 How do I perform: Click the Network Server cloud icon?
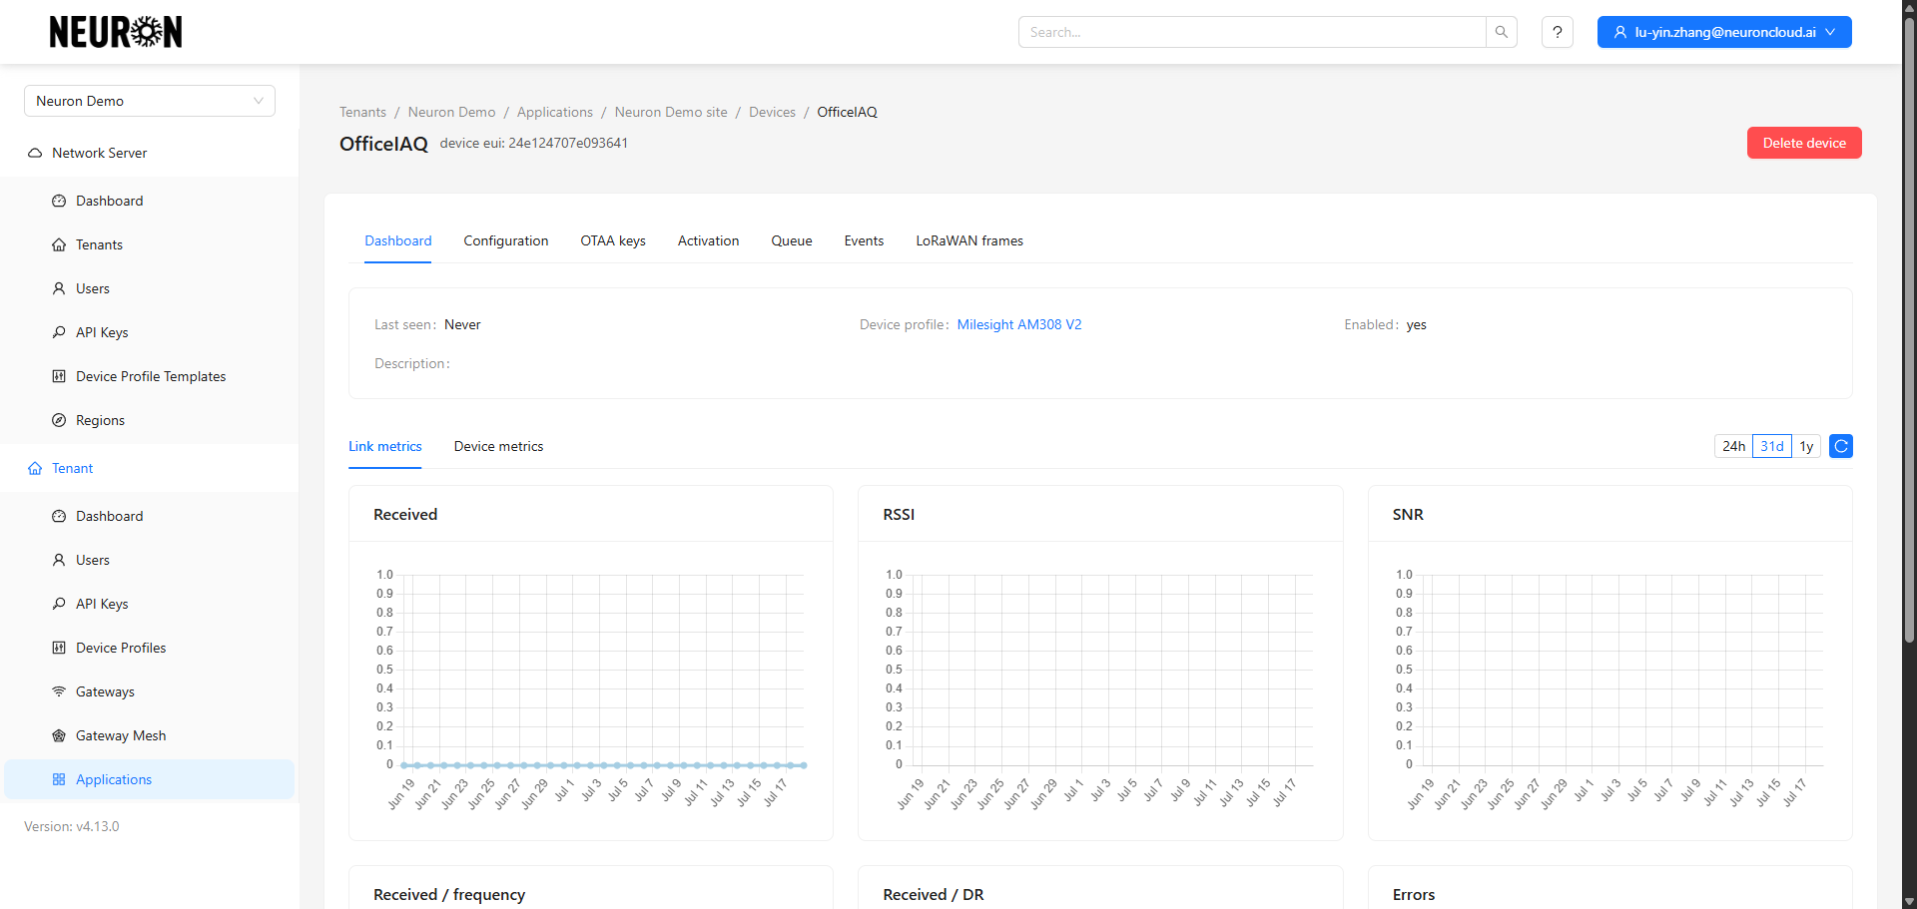click(35, 153)
